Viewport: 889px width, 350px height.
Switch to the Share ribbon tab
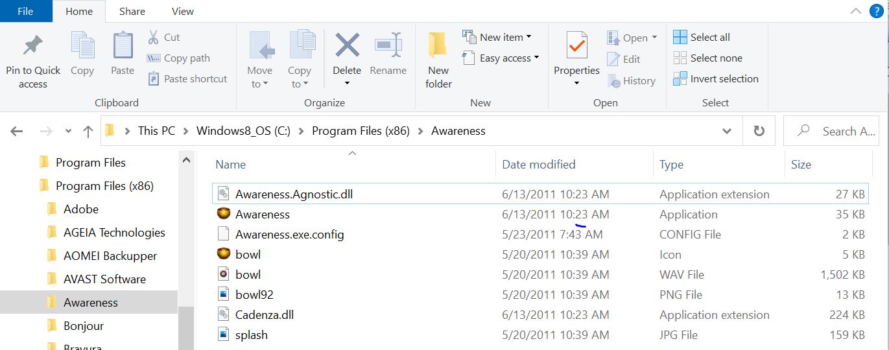132,11
